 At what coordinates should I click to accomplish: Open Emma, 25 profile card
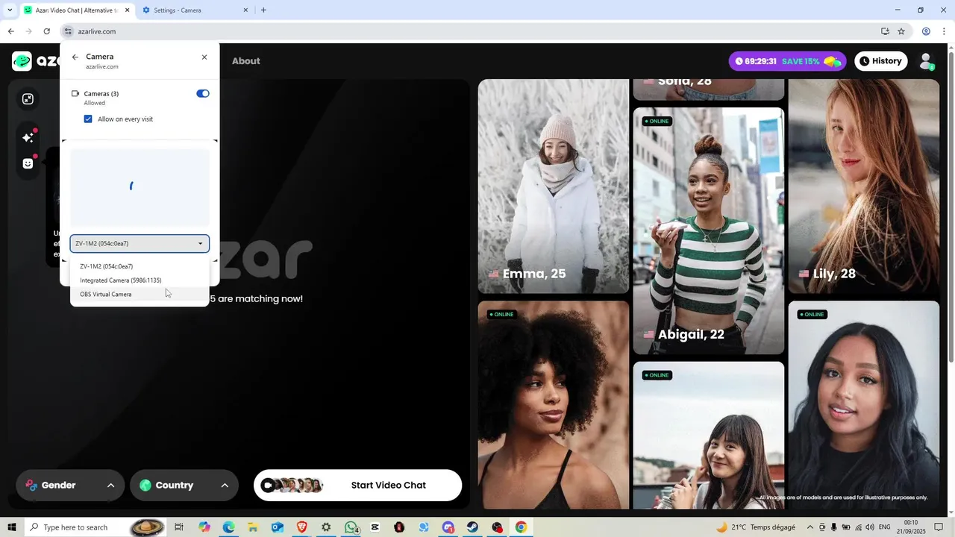tap(554, 186)
